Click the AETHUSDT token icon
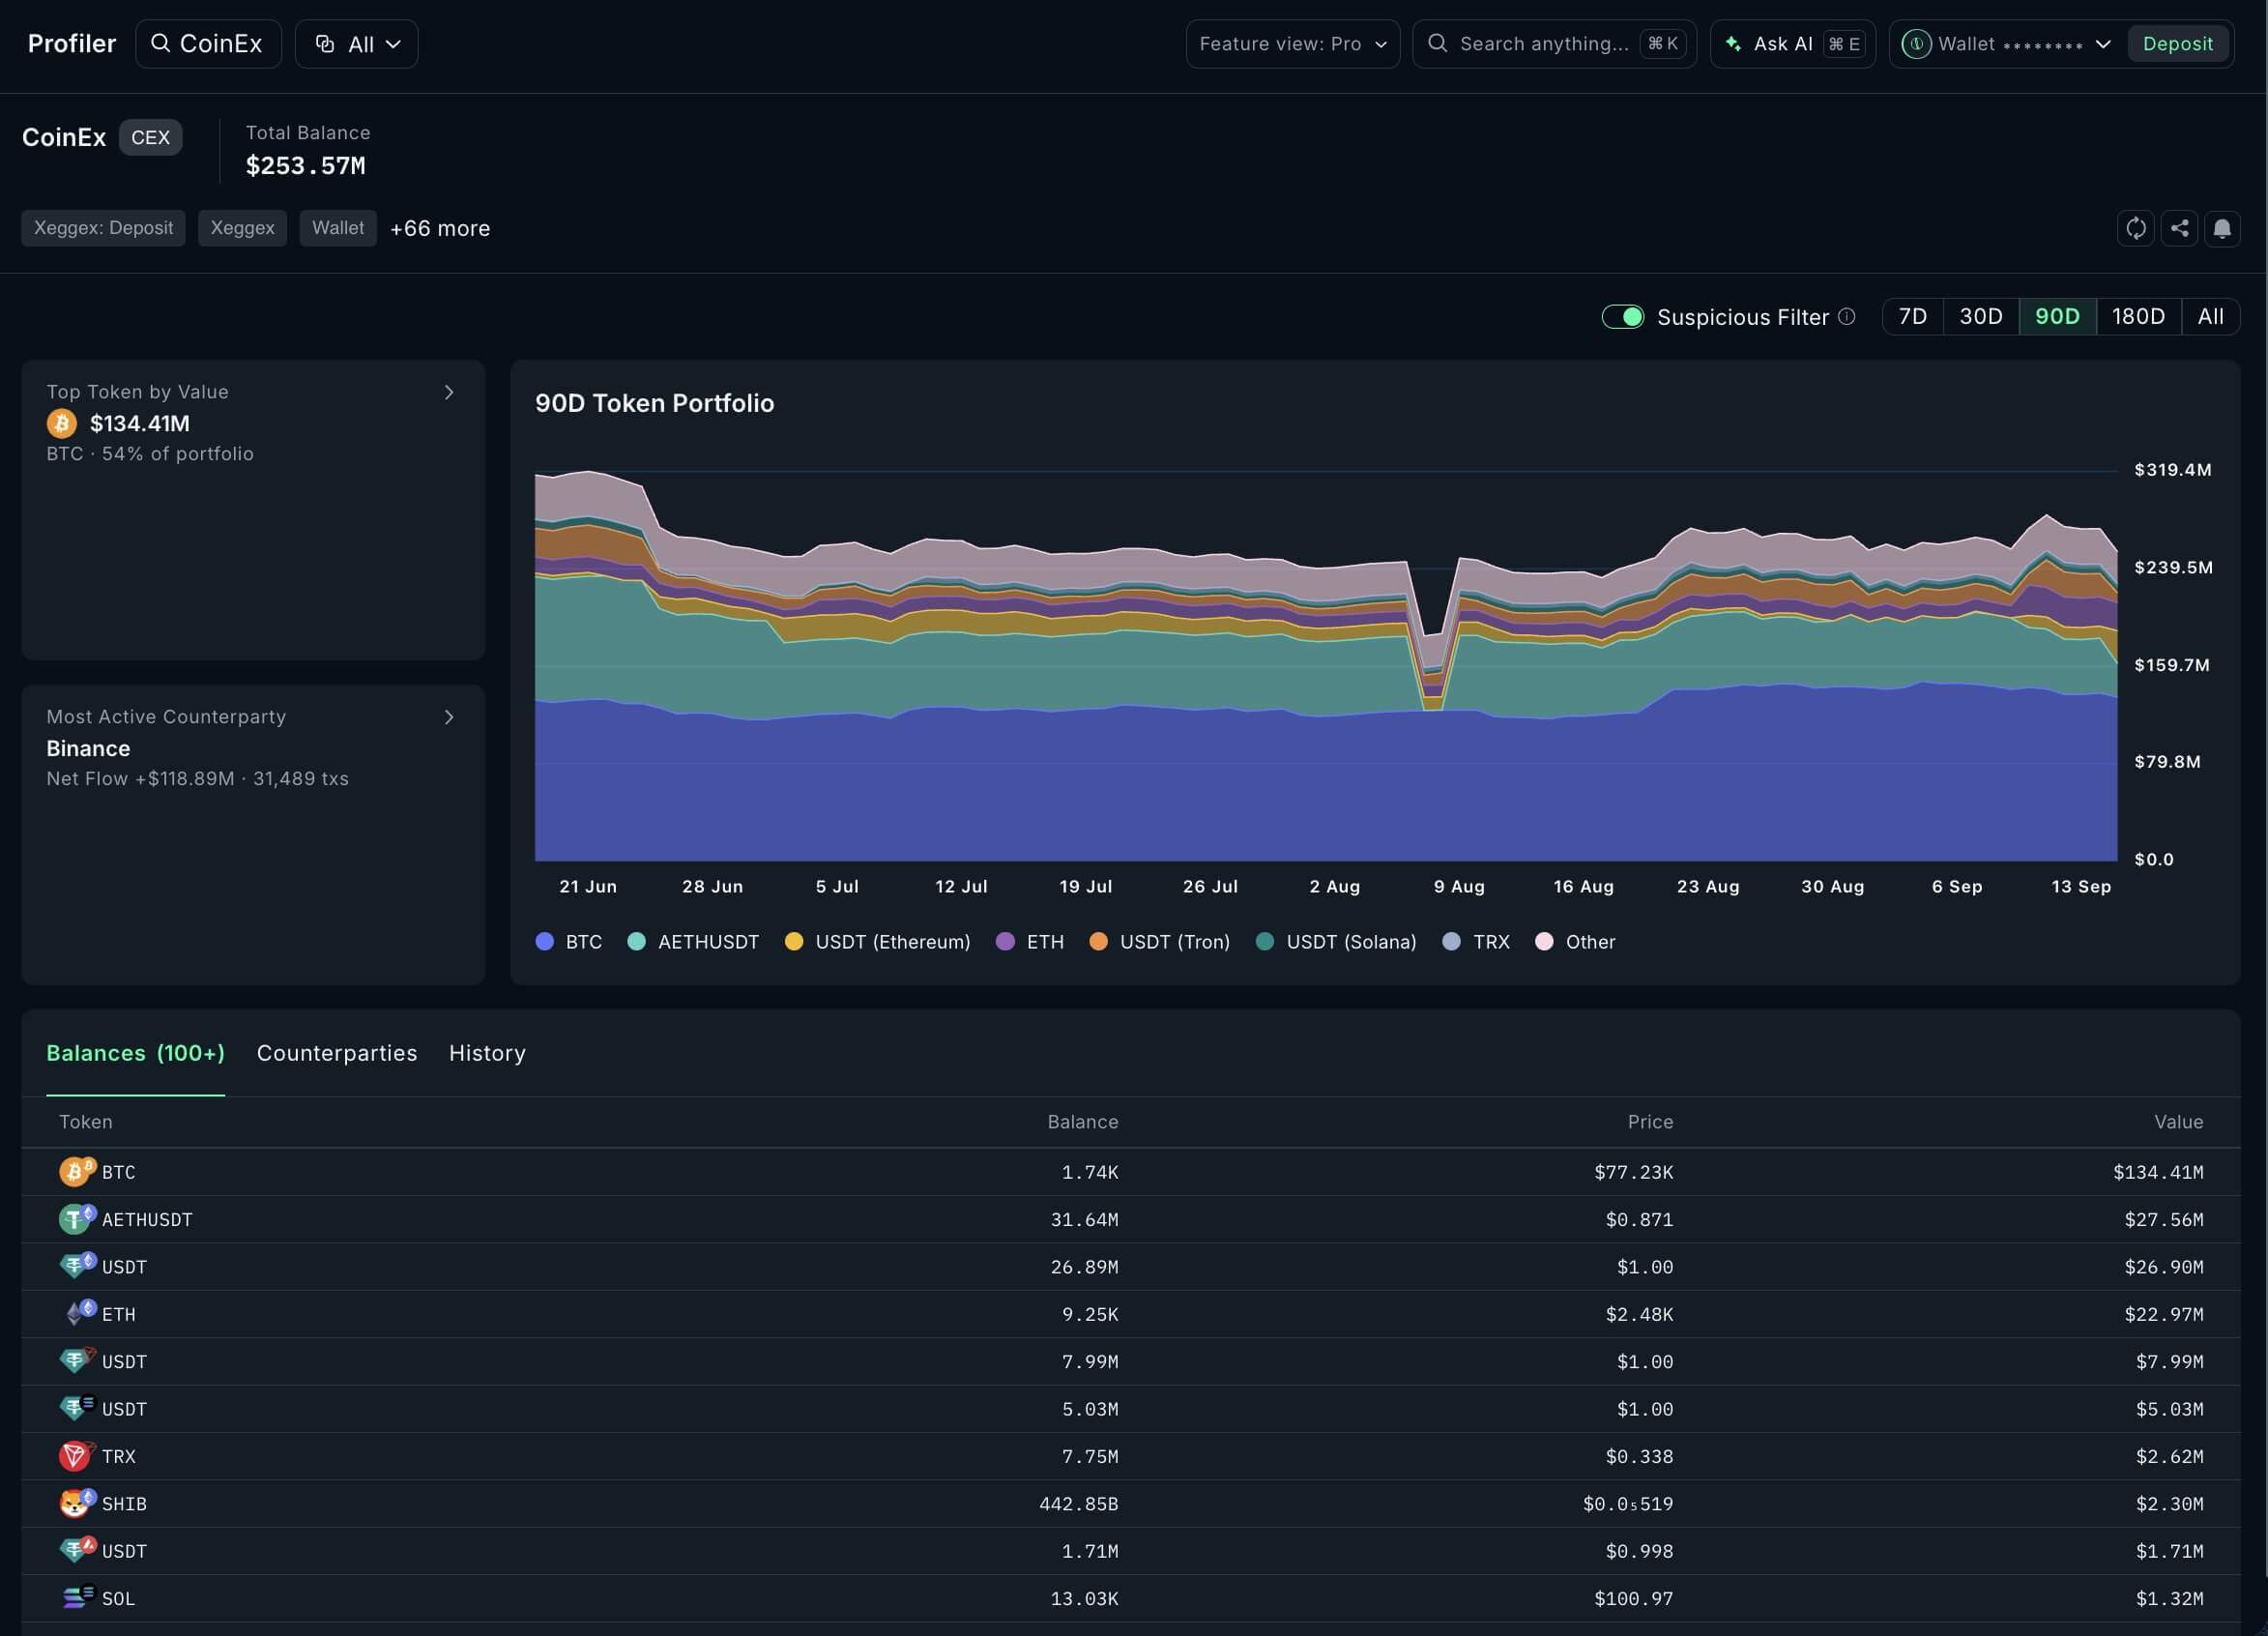2268x1636 pixels. [x=76, y=1218]
